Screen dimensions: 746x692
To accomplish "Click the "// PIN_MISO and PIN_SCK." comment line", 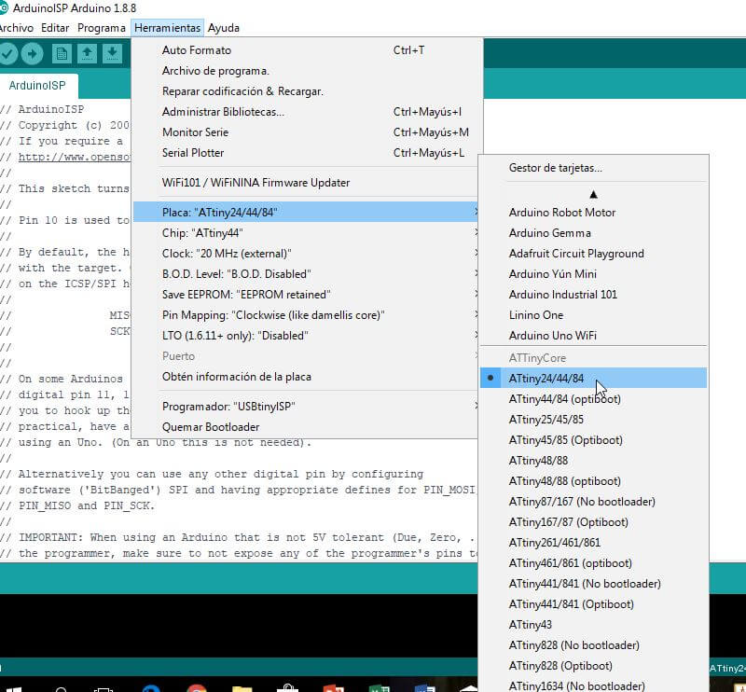I will click(x=77, y=505).
